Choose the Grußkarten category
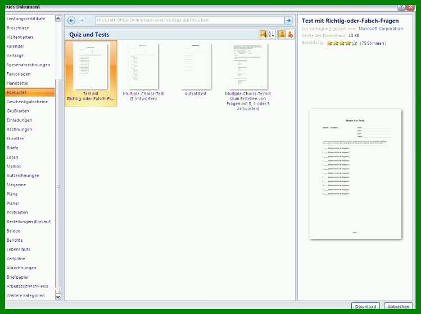The height and width of the screenshot is (314, 421). [x=17, y=111]
